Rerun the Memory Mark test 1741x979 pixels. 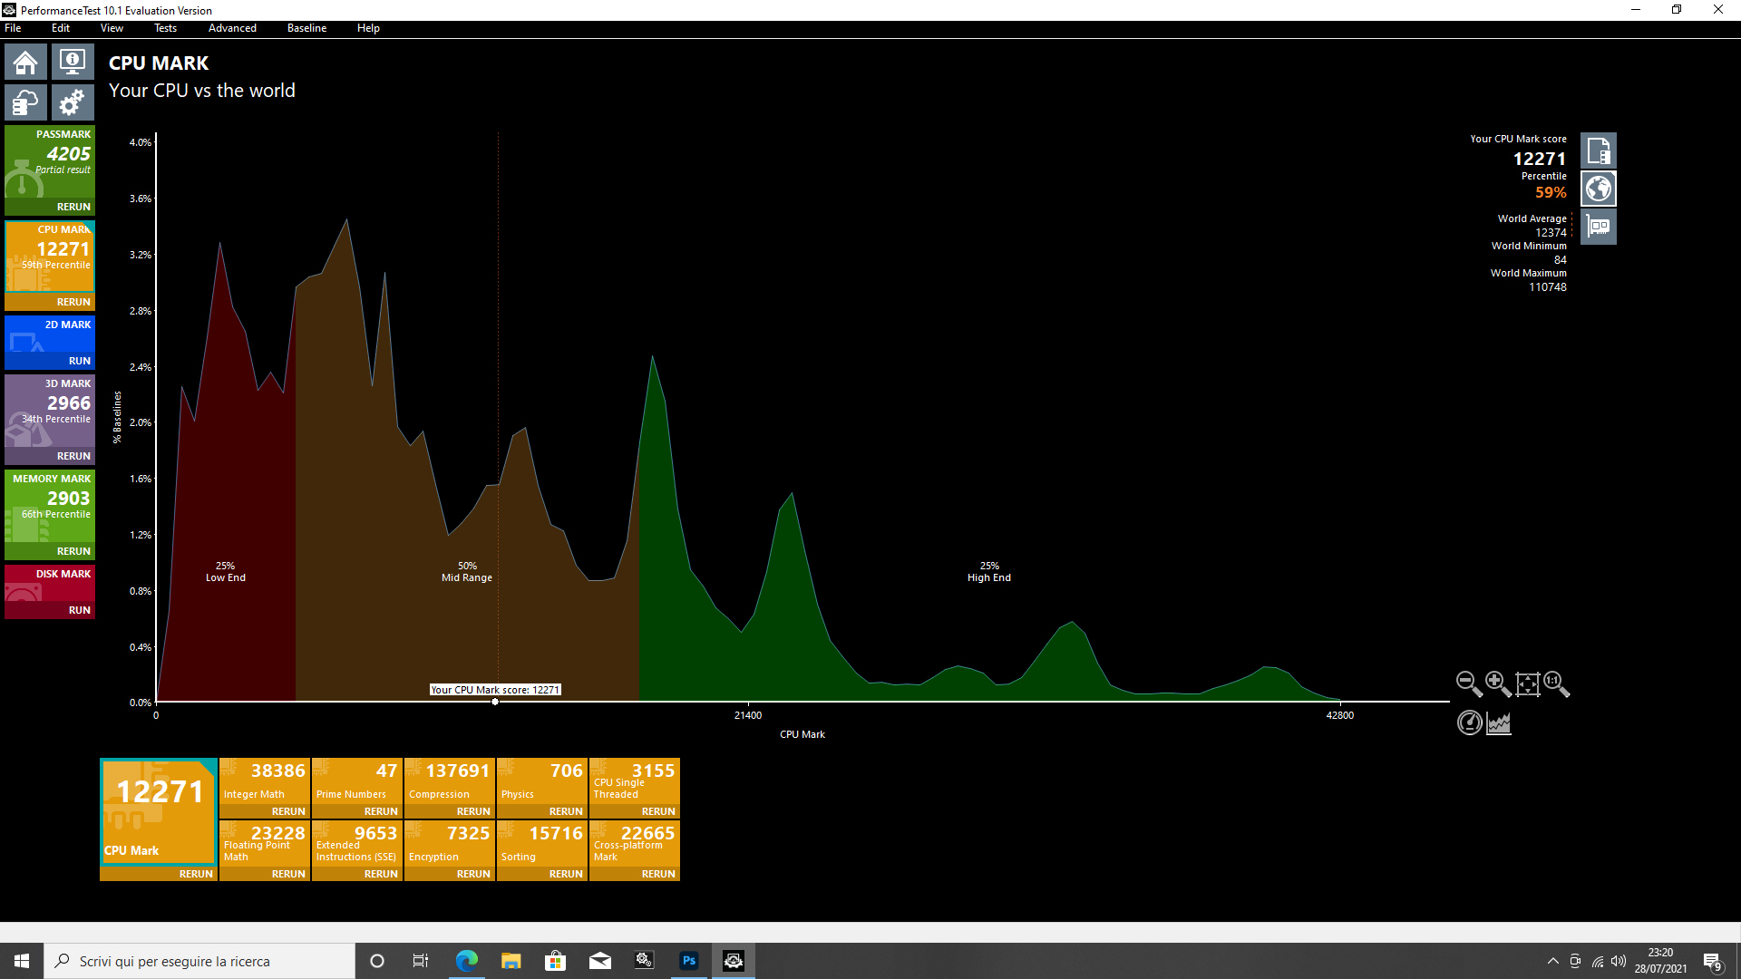(x=73, y=551)
